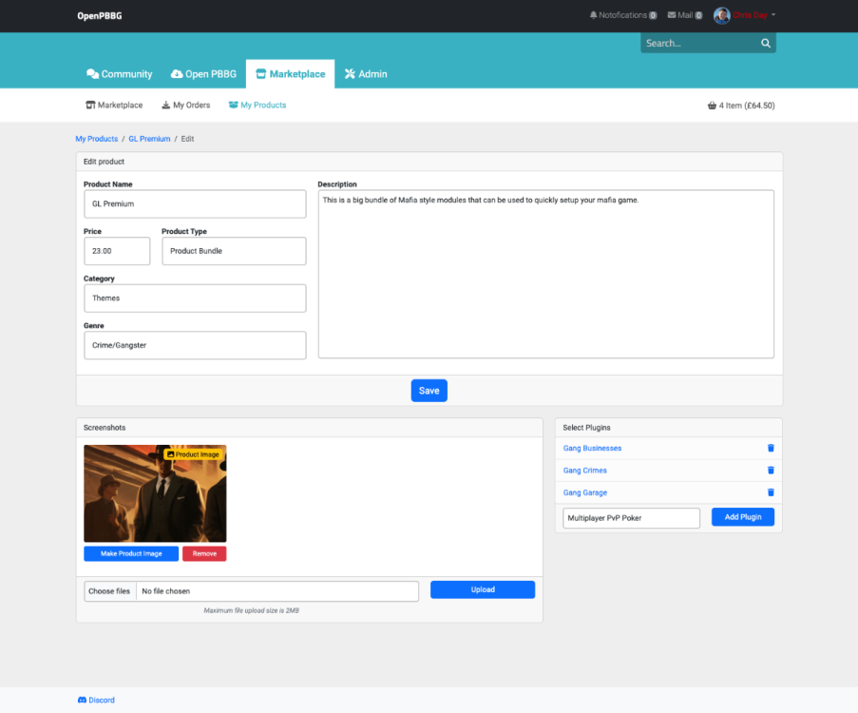Click the search magnifier icon

765,44
